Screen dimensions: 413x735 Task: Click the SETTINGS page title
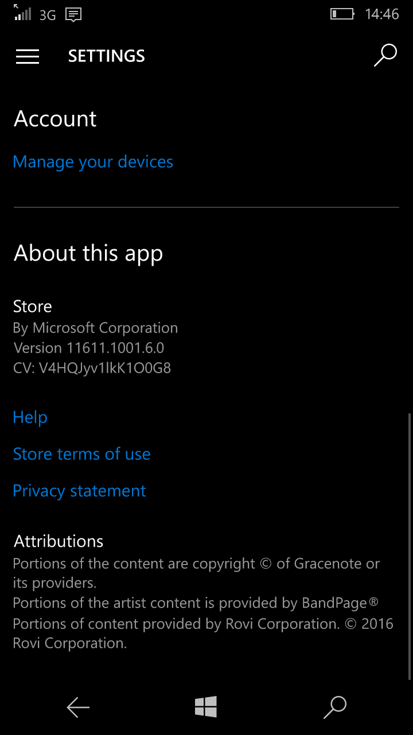point(107,56)
